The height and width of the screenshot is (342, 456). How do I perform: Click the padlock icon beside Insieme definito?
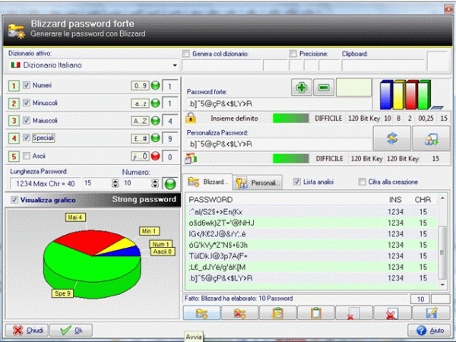pyautogui.click(x=191, y=118)
